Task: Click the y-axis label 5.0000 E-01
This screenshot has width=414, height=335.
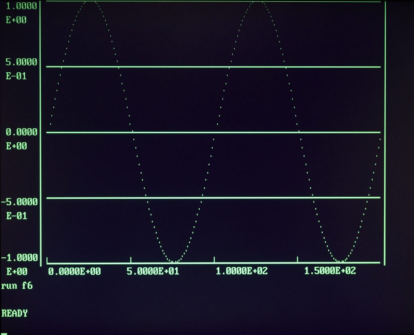Action: 21,69
